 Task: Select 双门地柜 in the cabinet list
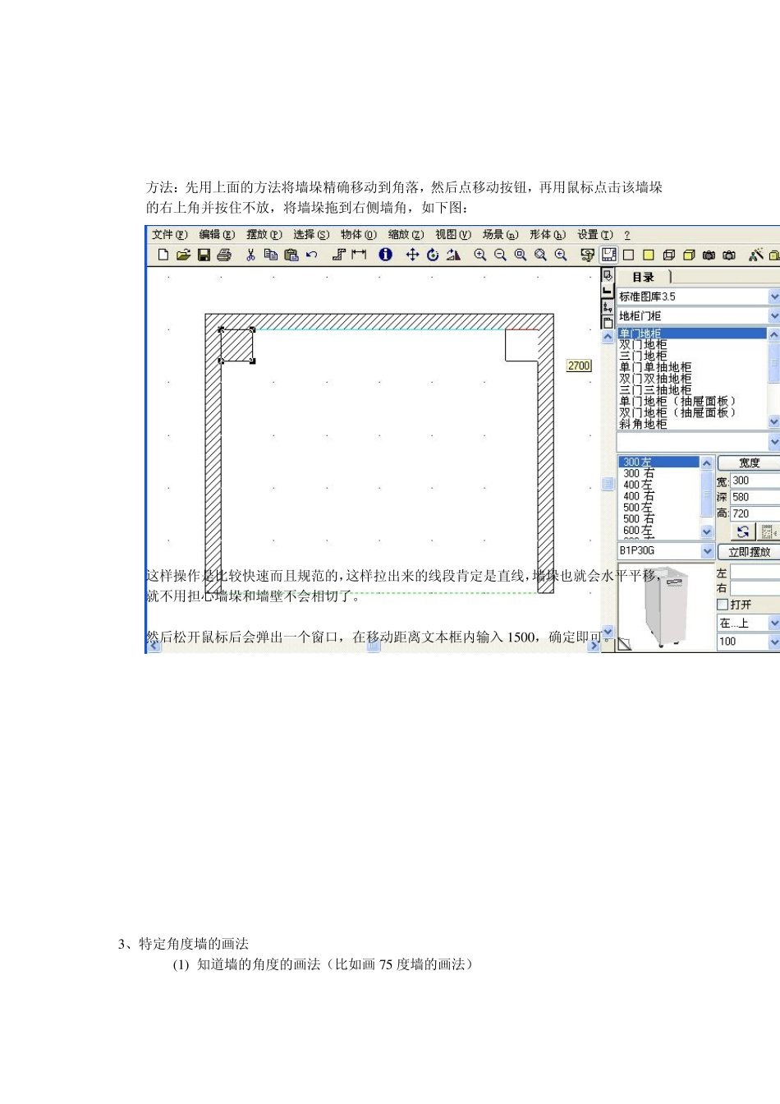tap(643, 345)
